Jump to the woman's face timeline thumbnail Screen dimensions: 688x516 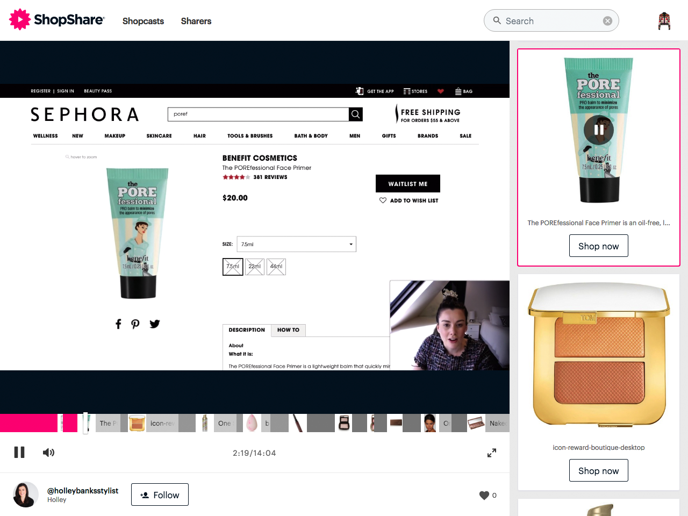tap(429, 423)
